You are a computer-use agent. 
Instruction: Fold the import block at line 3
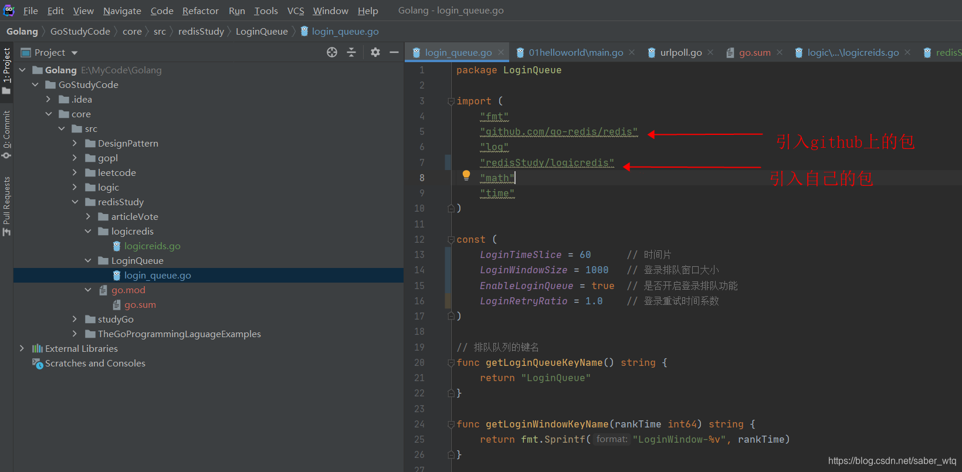coord(451,101)
